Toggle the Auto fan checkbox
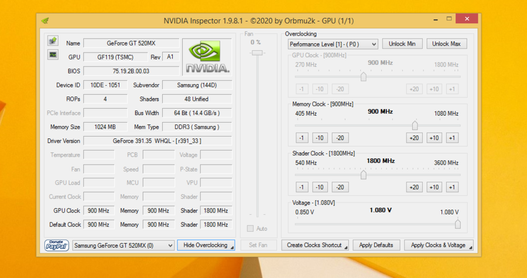 click(250, 229)
